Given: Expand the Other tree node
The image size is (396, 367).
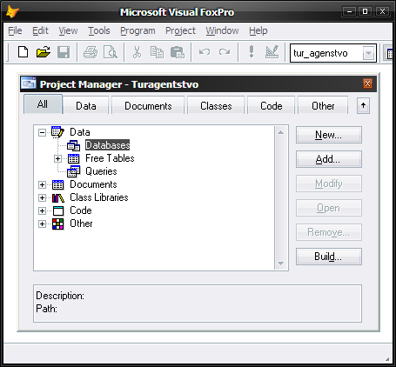Looking at the screenshot, I should (x=42, y=224).
